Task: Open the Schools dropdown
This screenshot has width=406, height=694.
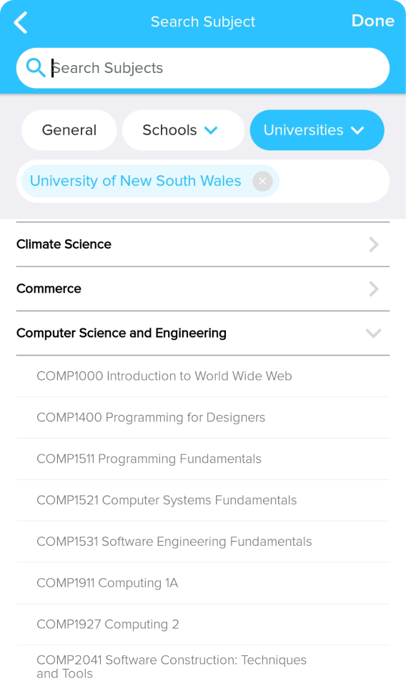Action: tap(183, 130)
